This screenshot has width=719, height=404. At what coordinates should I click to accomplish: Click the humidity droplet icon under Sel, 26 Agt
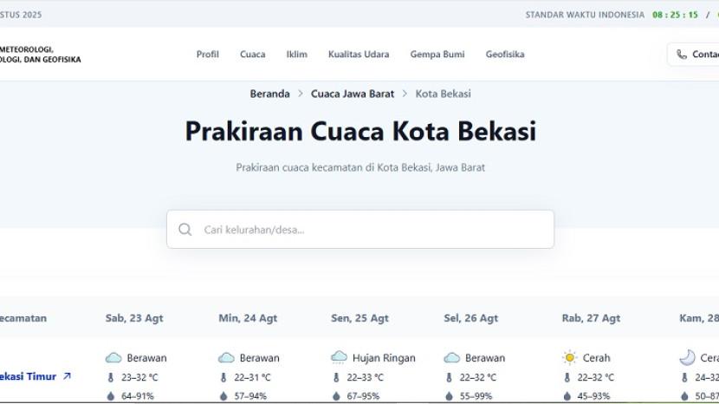click(449, 396)
